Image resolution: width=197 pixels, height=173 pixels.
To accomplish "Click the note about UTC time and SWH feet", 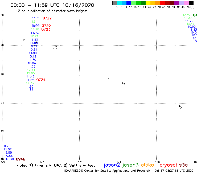I will (x=56, y=165).
